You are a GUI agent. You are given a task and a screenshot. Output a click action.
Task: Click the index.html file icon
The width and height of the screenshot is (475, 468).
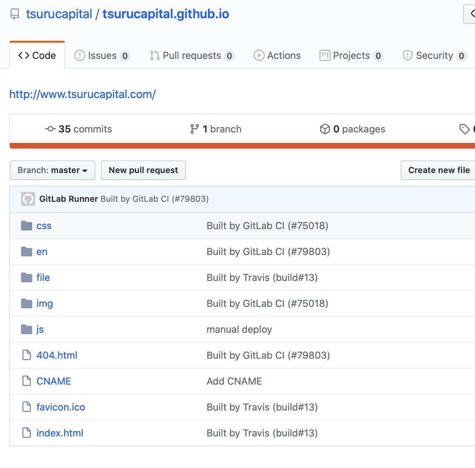(27, 433)
